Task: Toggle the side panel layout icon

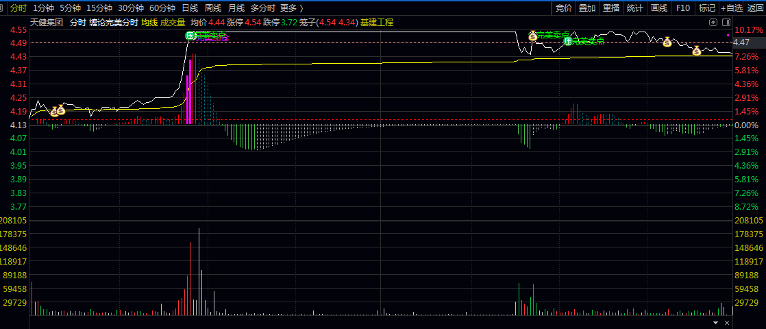Action: [x=726, y=23]
